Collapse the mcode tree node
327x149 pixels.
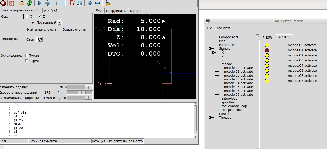click(213, 64)
